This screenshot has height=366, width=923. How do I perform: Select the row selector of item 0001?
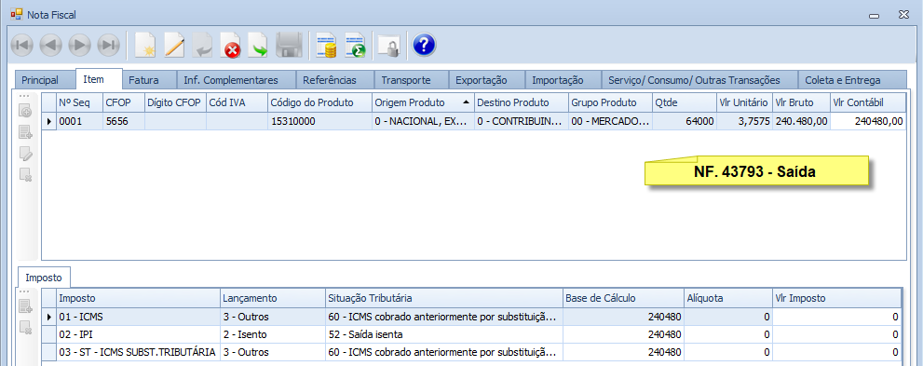[48, 121]
